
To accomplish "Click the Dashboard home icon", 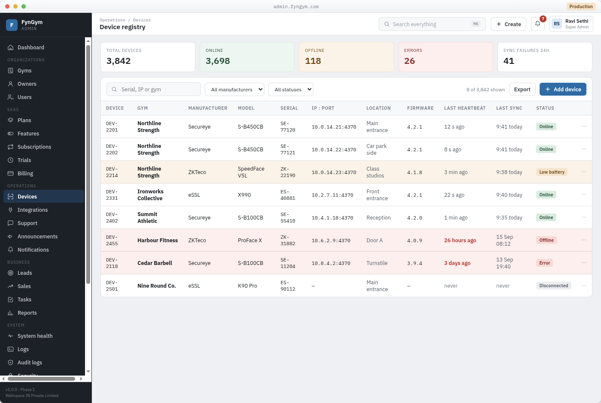I will 11,48.
